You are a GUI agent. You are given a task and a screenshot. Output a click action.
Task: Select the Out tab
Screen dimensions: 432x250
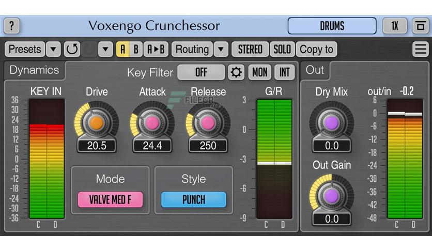pyautogui.click(x=315, y=70)
